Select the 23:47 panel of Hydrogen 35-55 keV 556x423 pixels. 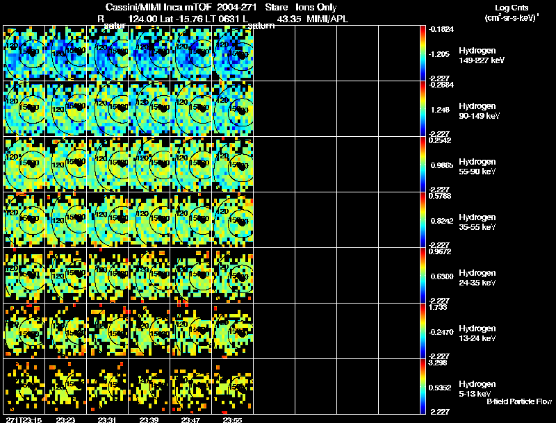pos(190,220)
